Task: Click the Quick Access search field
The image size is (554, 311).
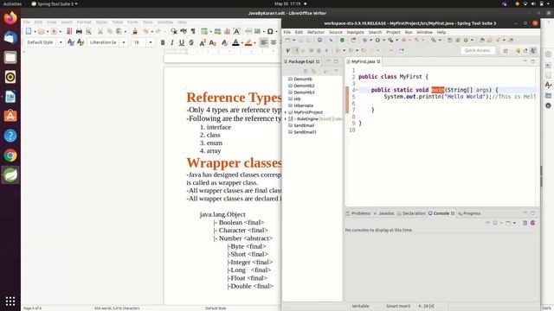Action: click(x=477, y=50)
